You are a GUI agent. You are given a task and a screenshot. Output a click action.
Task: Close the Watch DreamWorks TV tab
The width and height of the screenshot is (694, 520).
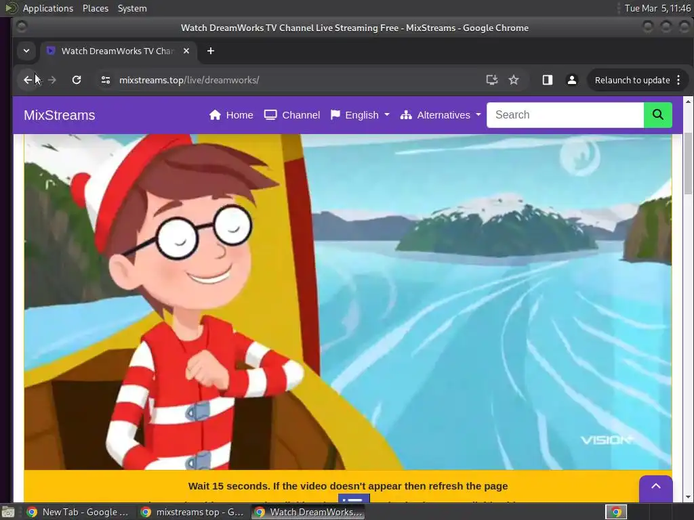click(x=186, y=51)
